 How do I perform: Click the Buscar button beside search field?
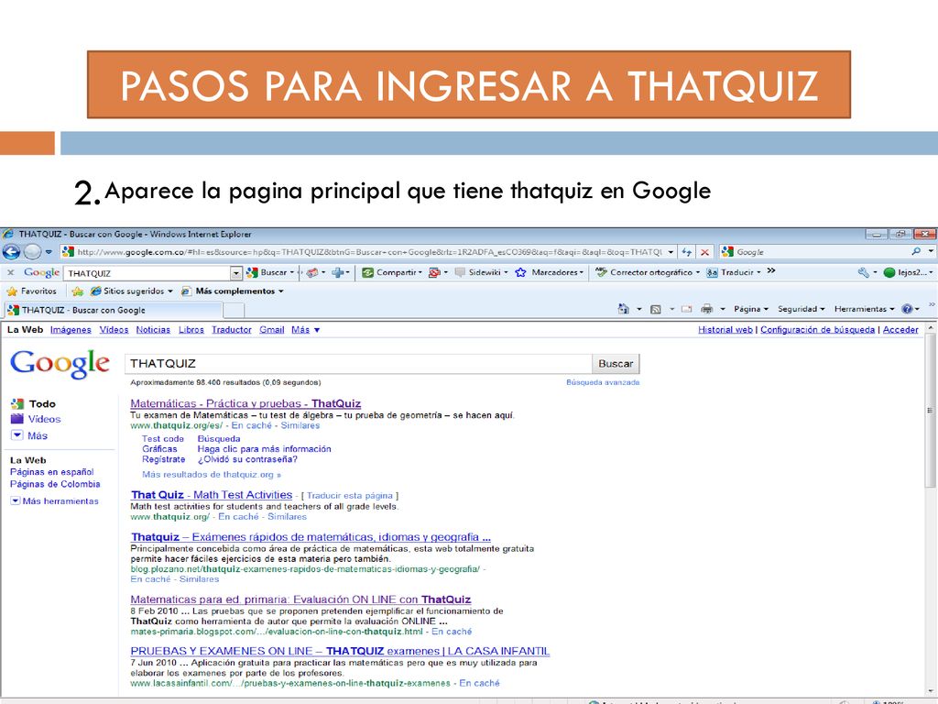click(x=616, y=363)
